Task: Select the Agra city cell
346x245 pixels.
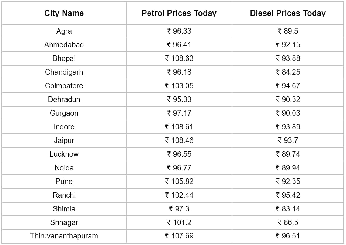Action: 64,31
